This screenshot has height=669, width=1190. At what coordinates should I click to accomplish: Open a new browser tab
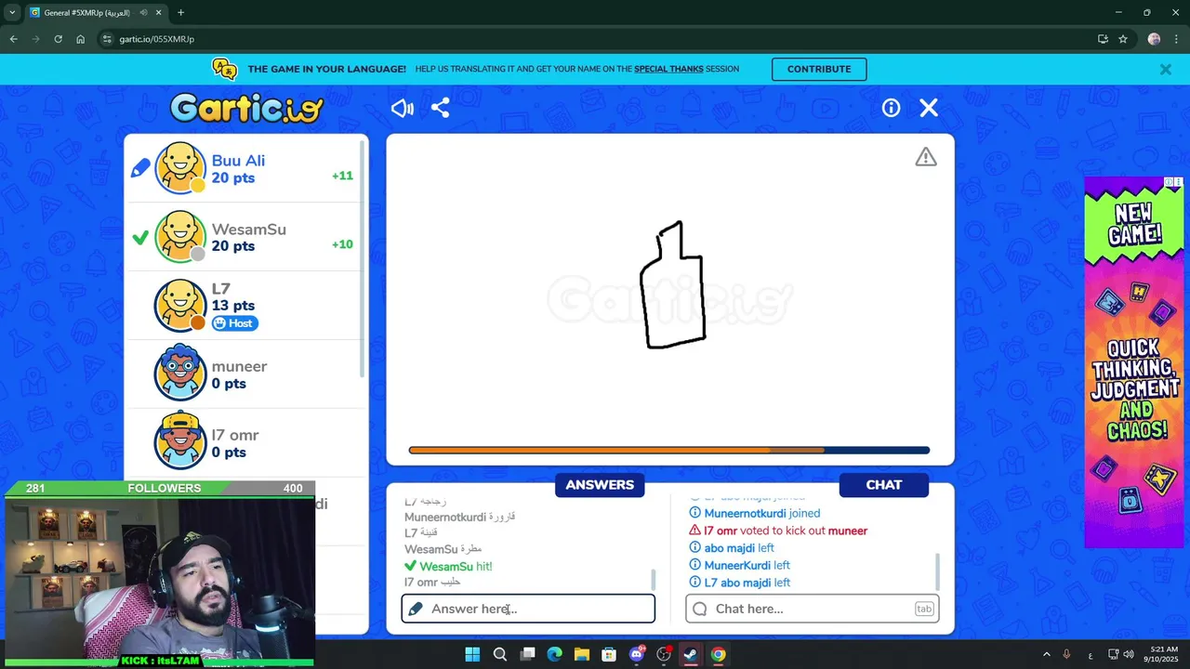click(180, 13)
